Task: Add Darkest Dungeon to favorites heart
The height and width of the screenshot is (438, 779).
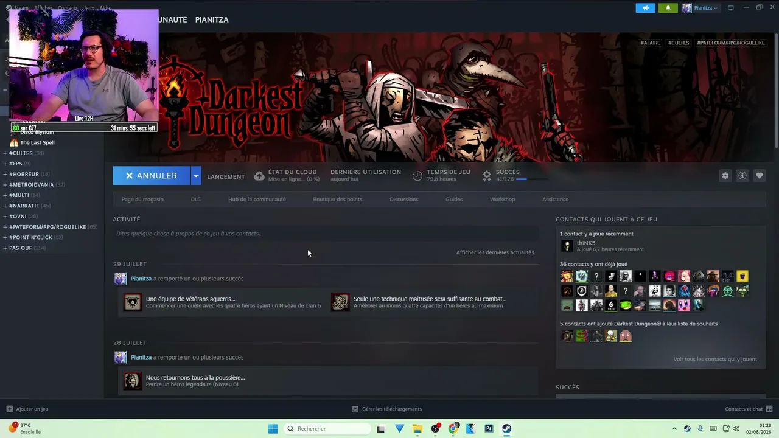Action: coord(759,176)
